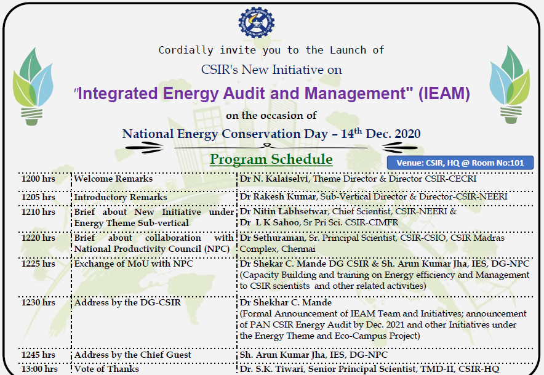This screenshot has width=544, height=375.
Task: Click 'Sh. Arun Kumar Jha, IES, DG-NPC' in the 1245 hrs row
Action: [x=314, y=355]
